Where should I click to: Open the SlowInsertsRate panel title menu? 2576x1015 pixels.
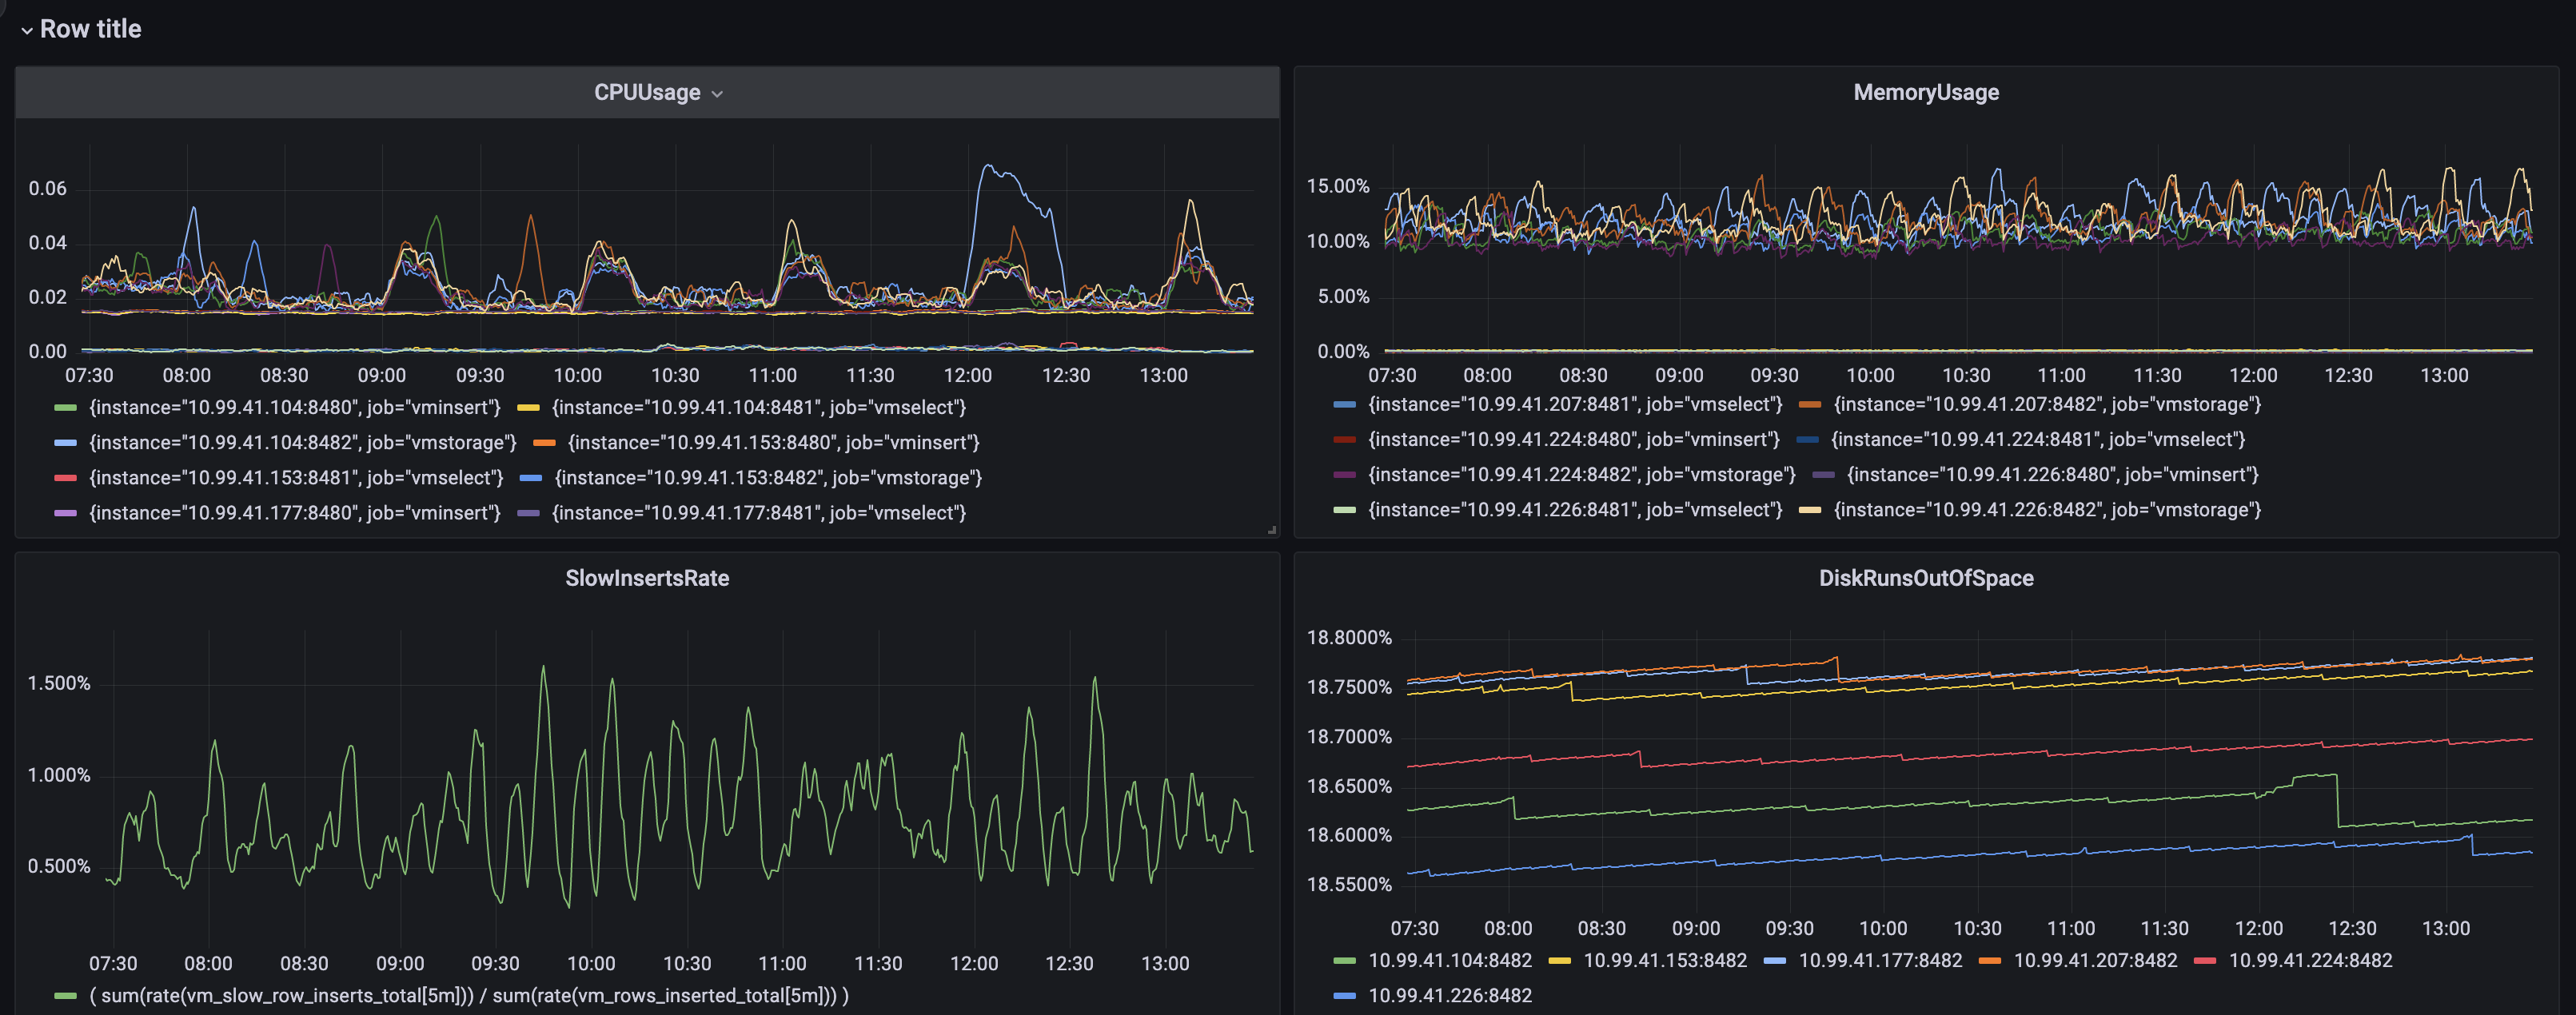pos(647,578)
